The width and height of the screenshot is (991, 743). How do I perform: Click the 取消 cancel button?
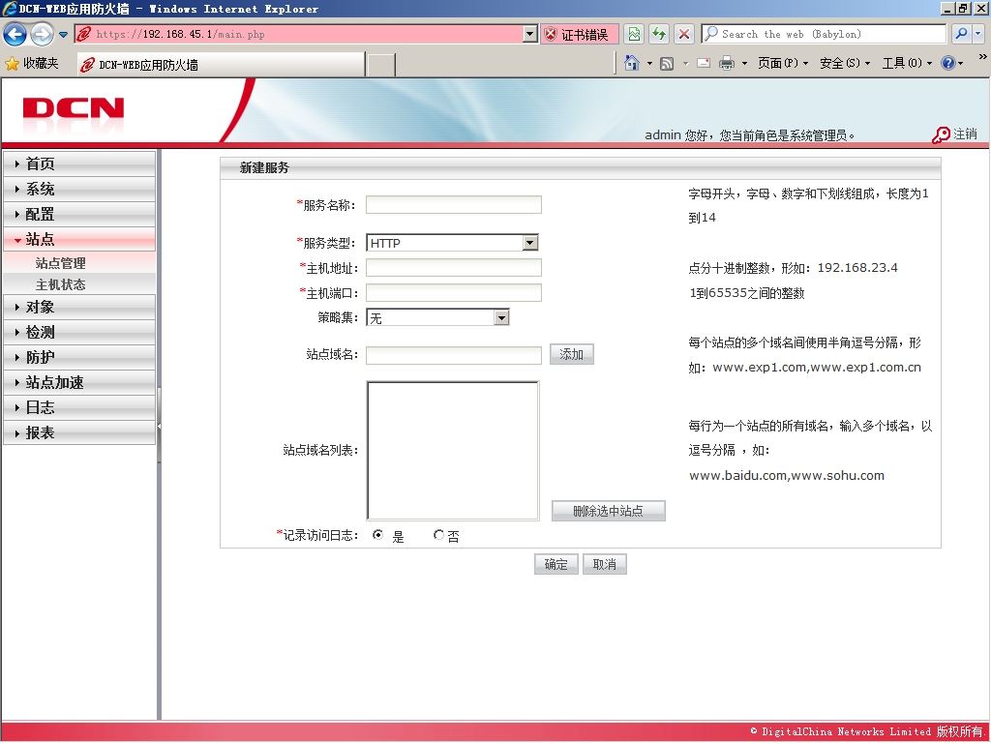point(605,564)
